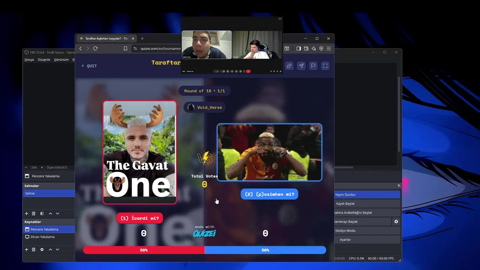
Task: Move the scene up in OBS
Action: click(50, 213)
